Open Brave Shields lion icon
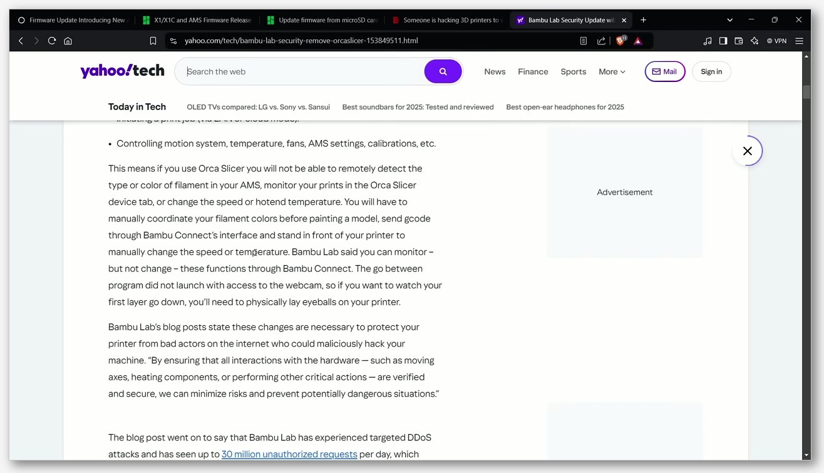Viewport: 824px width, 473px height. (621, 41)
